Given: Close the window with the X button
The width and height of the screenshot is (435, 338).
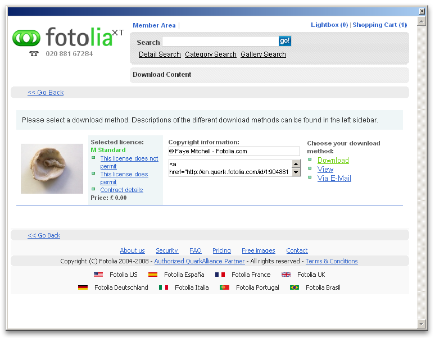Looking at the screenshot, I should (422, 11).
